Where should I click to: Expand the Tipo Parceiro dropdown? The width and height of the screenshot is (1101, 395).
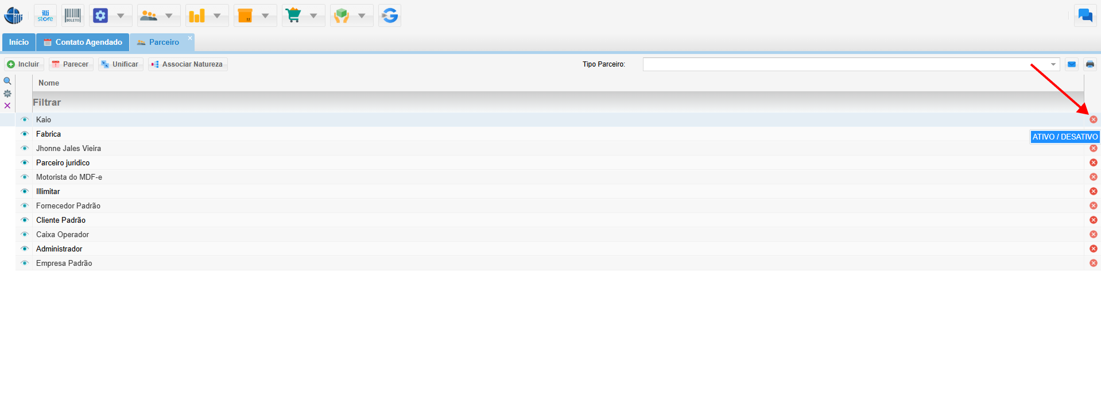(x=1053, y=64)
